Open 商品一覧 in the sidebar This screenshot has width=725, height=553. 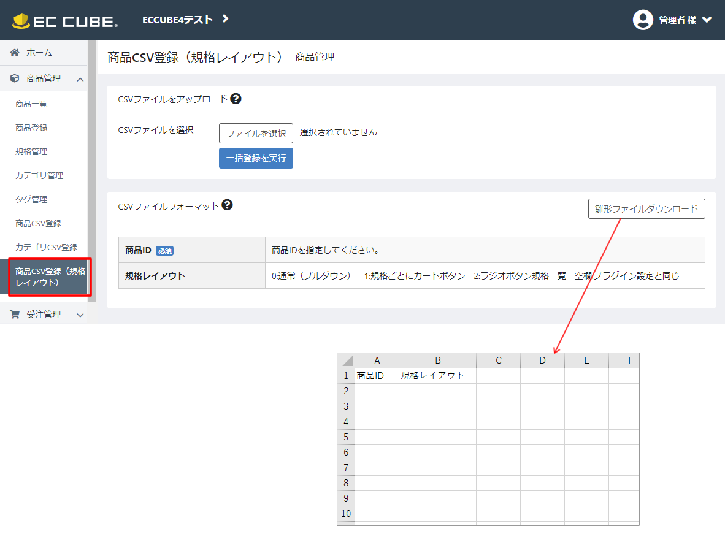click(31, 104)
